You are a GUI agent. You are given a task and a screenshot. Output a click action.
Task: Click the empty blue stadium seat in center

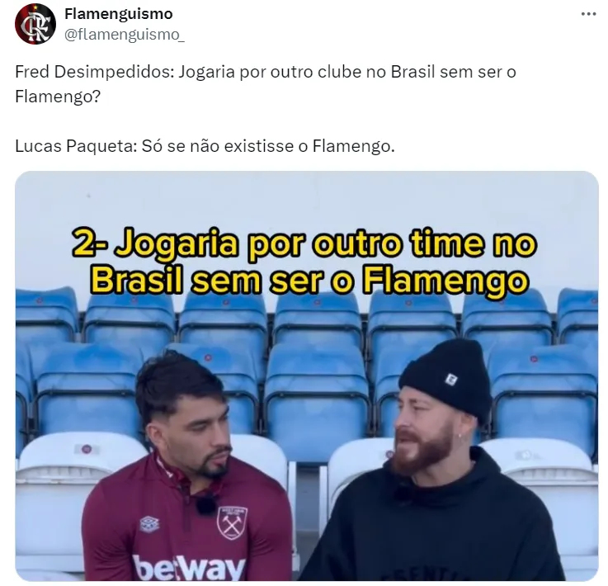tap(316, 399)
